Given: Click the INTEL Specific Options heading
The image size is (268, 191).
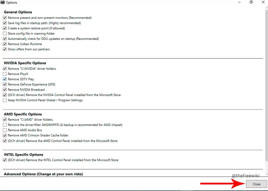Looking at the screenshot, I should pyautogui.click(x=24, y=155).
